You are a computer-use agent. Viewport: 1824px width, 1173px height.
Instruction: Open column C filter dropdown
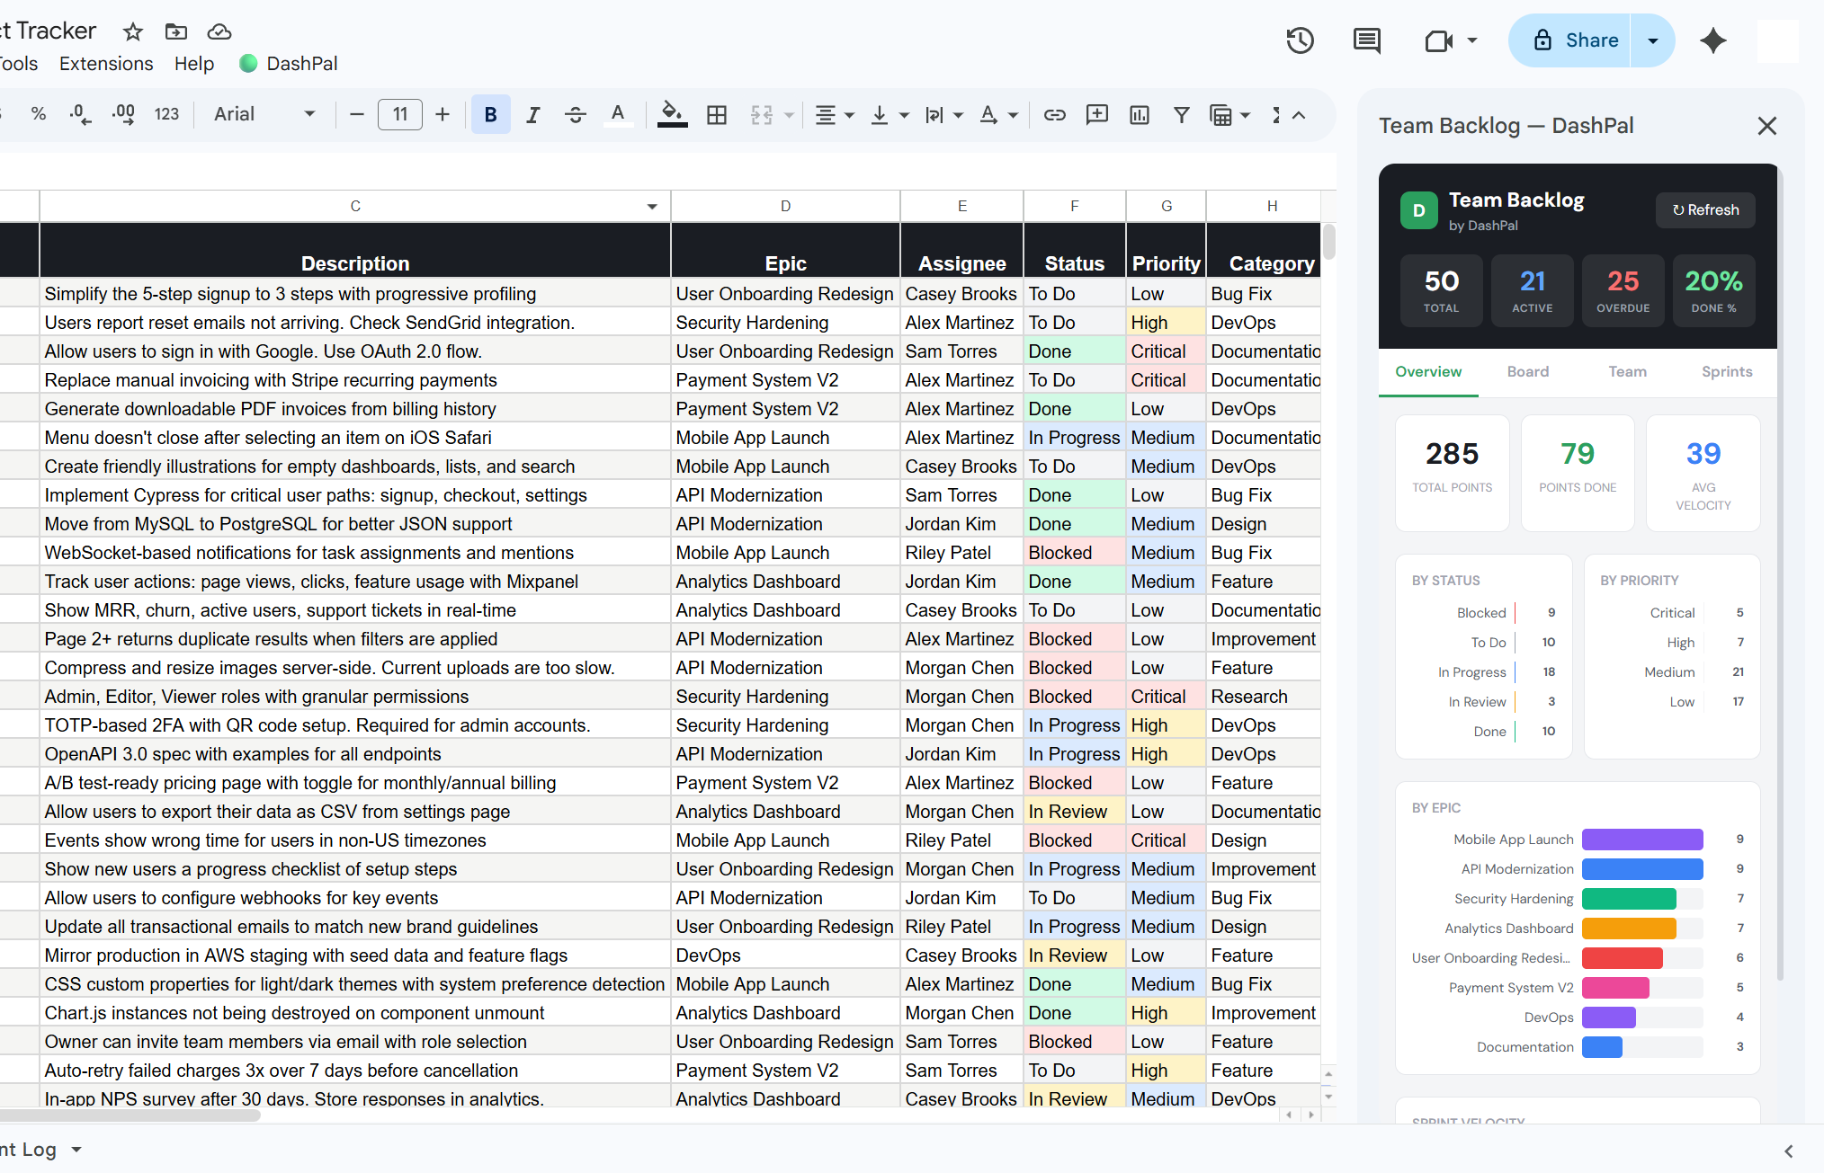point(652,207)
